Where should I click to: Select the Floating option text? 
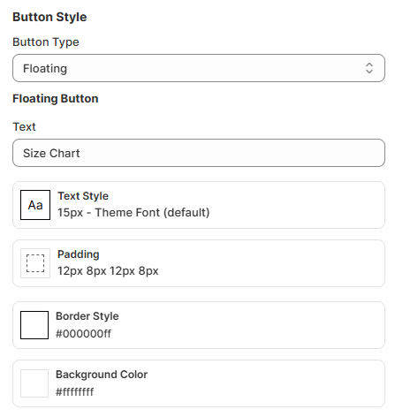click(45, 68)
